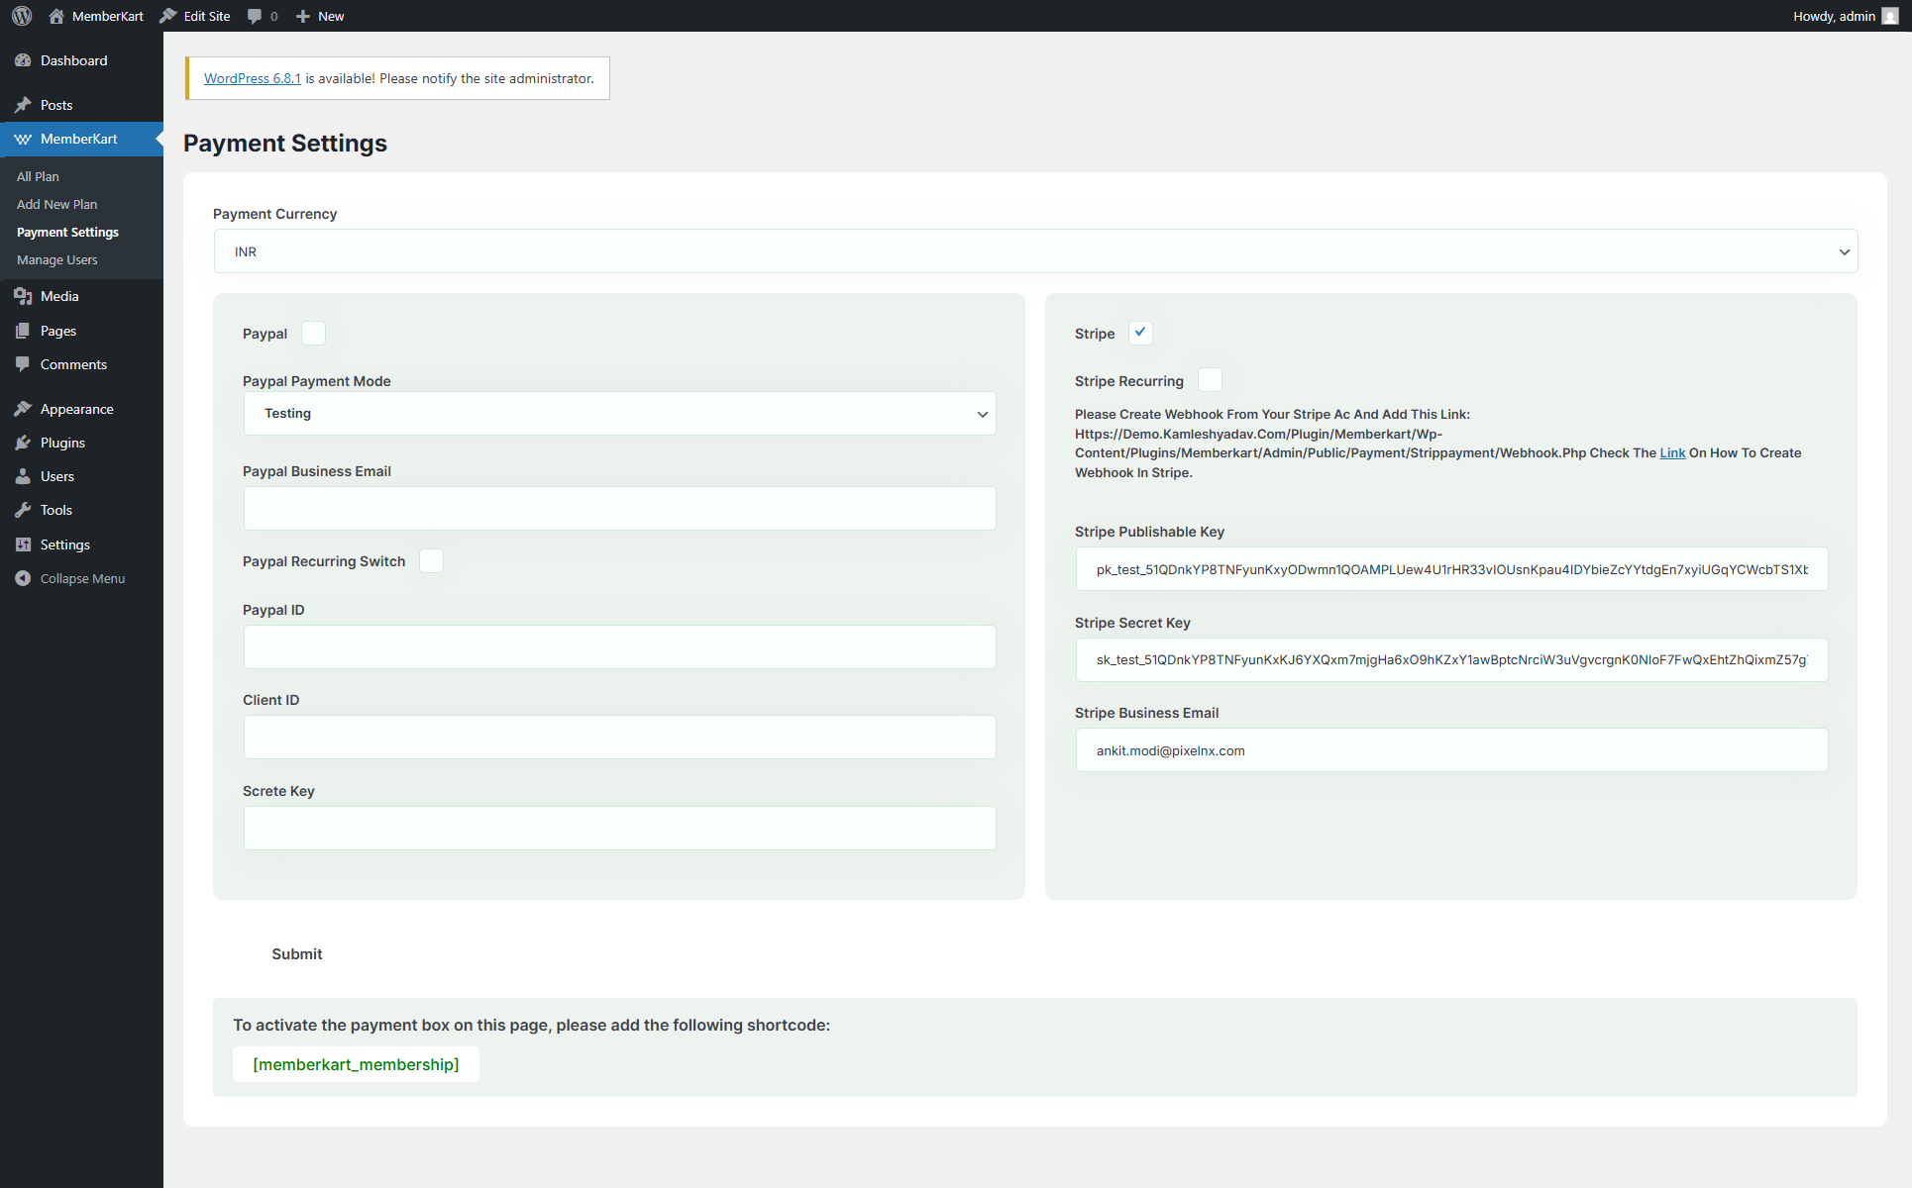Open the Plugins plug icon
1912x1188 pixels.
point(23,443)
